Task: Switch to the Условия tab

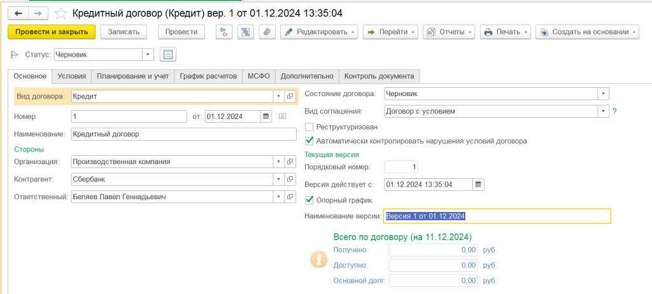Action: click(71, 76)
